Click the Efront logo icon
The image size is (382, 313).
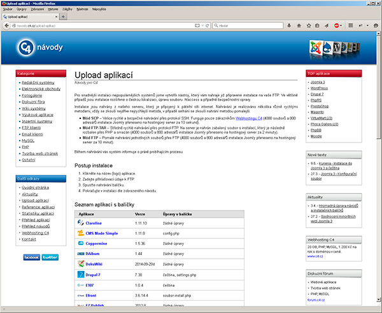click(81, 295)
